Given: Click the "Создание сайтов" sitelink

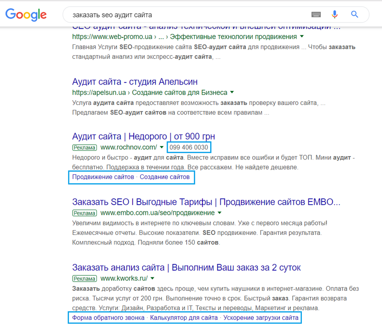Looking at the screenshot, I should [165, 177].
